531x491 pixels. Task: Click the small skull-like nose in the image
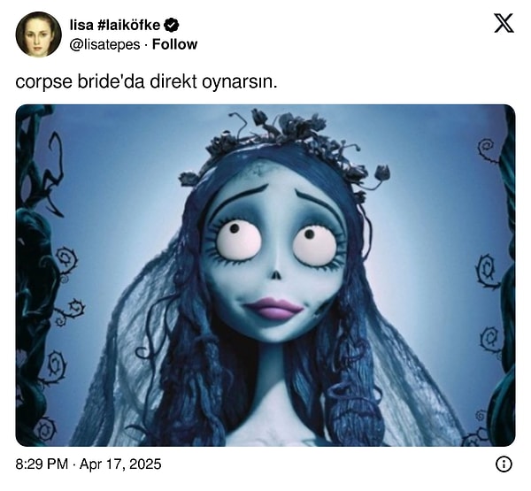[276, 273]
